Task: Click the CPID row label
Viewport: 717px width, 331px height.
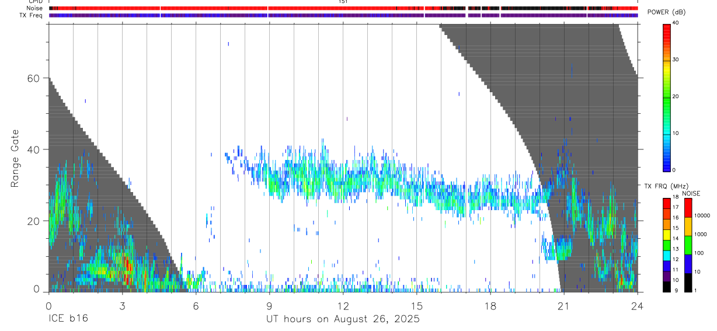Action: [36, 2]
